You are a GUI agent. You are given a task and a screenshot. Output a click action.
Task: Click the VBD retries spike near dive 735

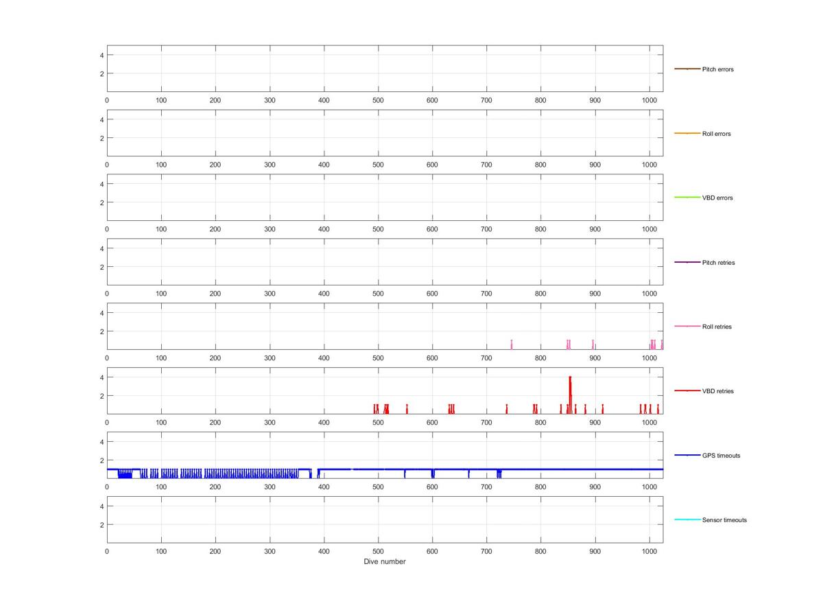point(507,409)
